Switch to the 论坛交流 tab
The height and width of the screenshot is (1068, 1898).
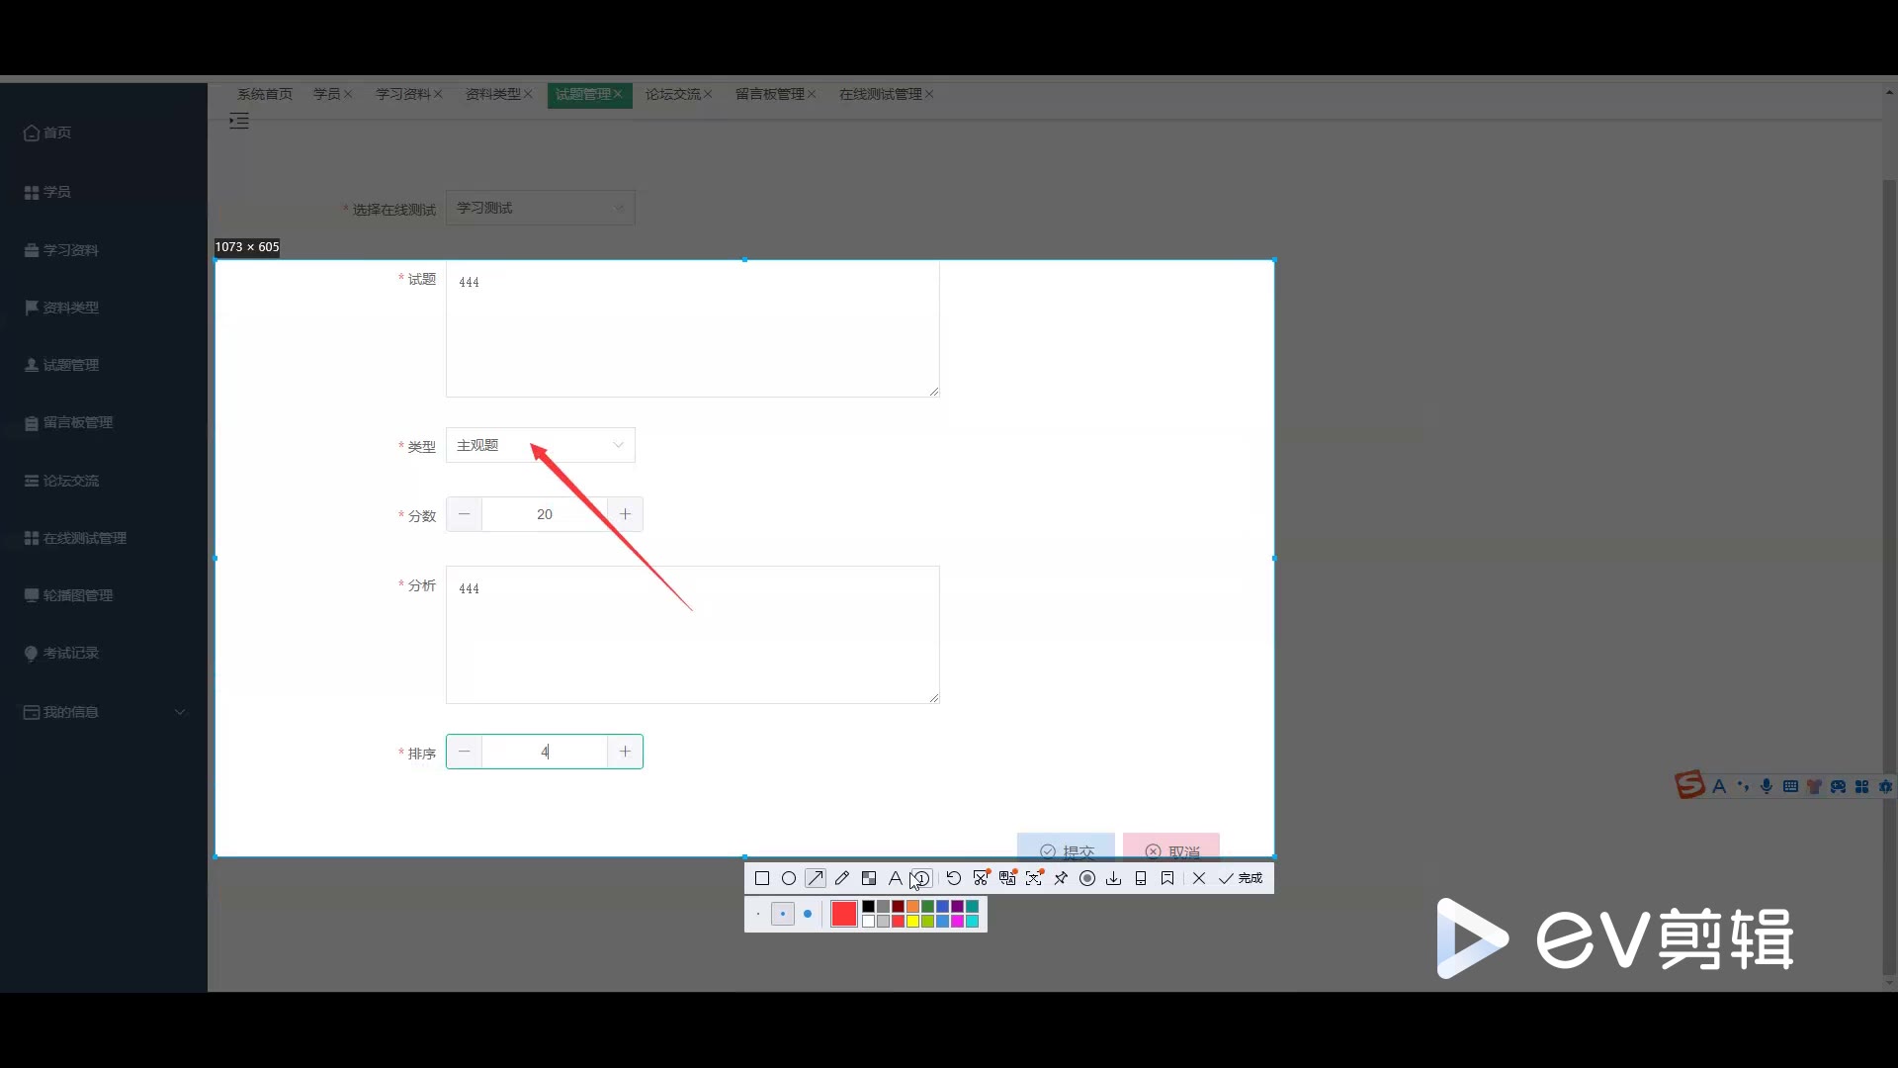(x=672, y=94)
